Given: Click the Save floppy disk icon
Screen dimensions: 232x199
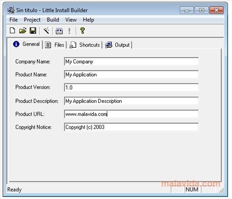Looking at the screenshot, I should click(x=33, y=31).
